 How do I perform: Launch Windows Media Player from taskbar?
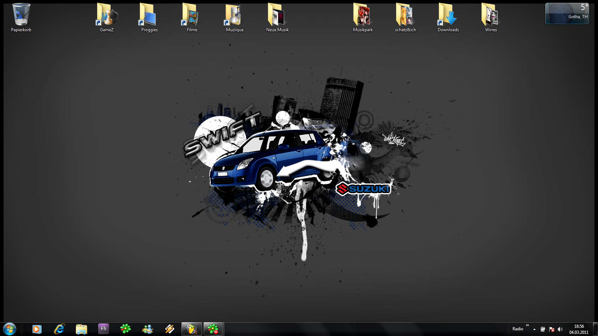(37, 329)
